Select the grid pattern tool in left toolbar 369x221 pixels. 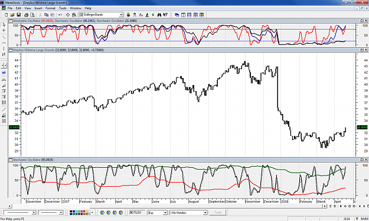pyautogui.click(x=4, y=121)
